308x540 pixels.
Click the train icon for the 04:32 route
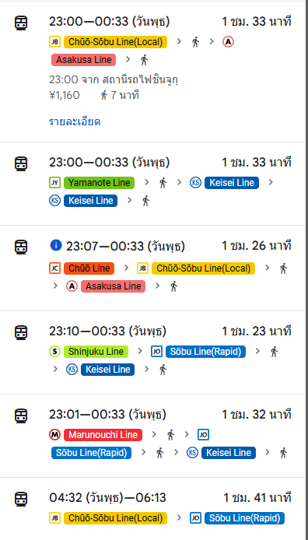pyautogui.click(x=21, y=499)
